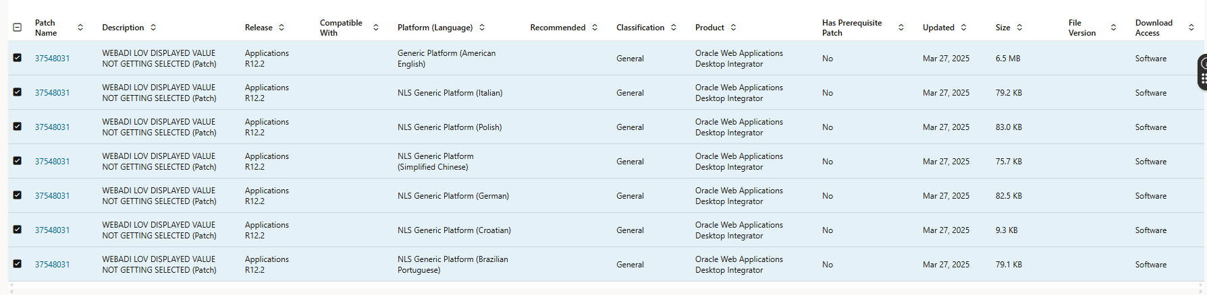Toggle the select-all checkbox in header
The height and width of the screenshot is (295, 1207).
pyautogui.click(x=18, y=28)
